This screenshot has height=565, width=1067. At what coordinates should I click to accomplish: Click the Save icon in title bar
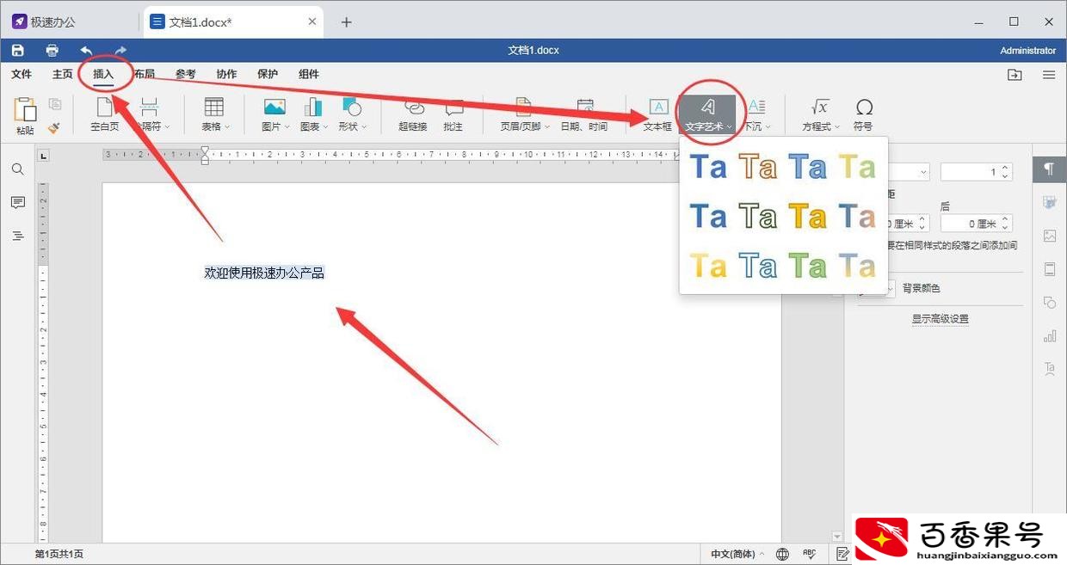click(x=17, y=51)
